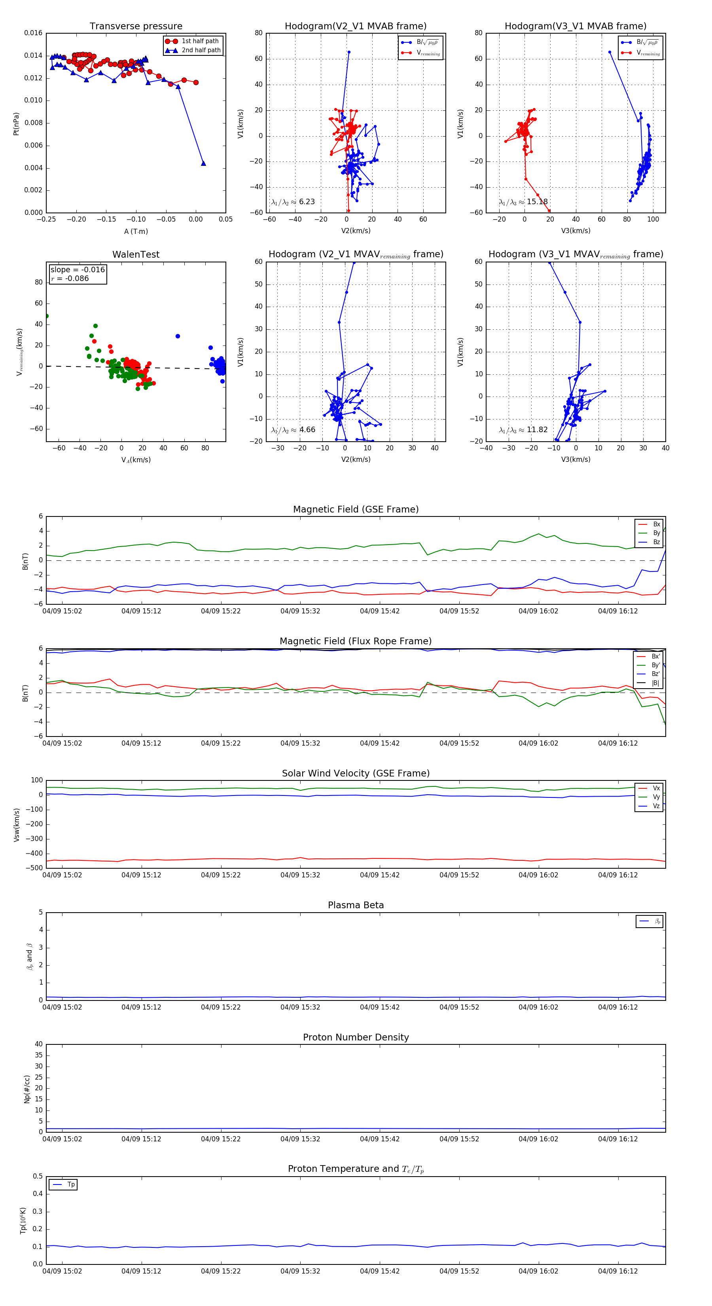Click the 'Hodogram(V2_V1 MVAB frame)' title
Screen dimensions: 712x1306
click(355, 27)
